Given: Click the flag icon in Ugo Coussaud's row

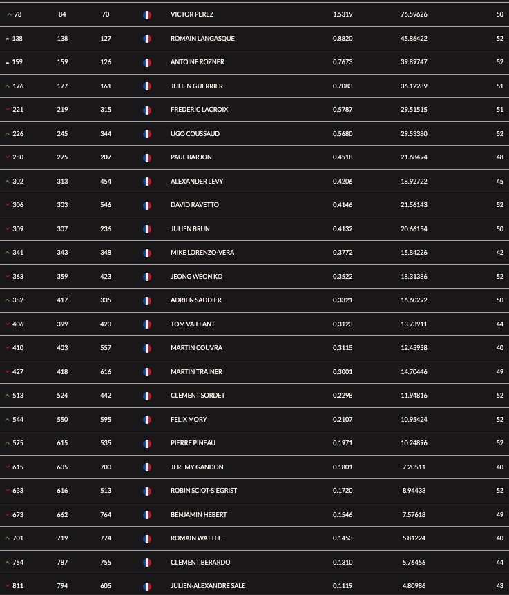Looking at the screenshot, I should pos(147,134).
